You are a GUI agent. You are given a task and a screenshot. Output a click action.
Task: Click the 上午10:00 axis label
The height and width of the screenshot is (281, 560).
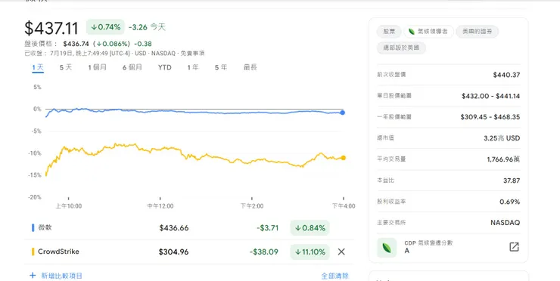[69, 206]
